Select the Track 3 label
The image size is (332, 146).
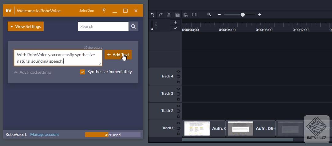167,93
